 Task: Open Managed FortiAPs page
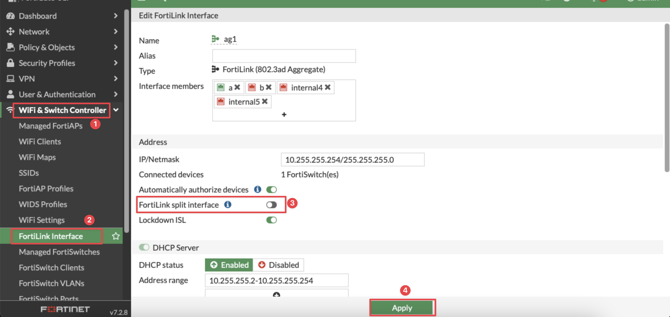pos(51,126)
